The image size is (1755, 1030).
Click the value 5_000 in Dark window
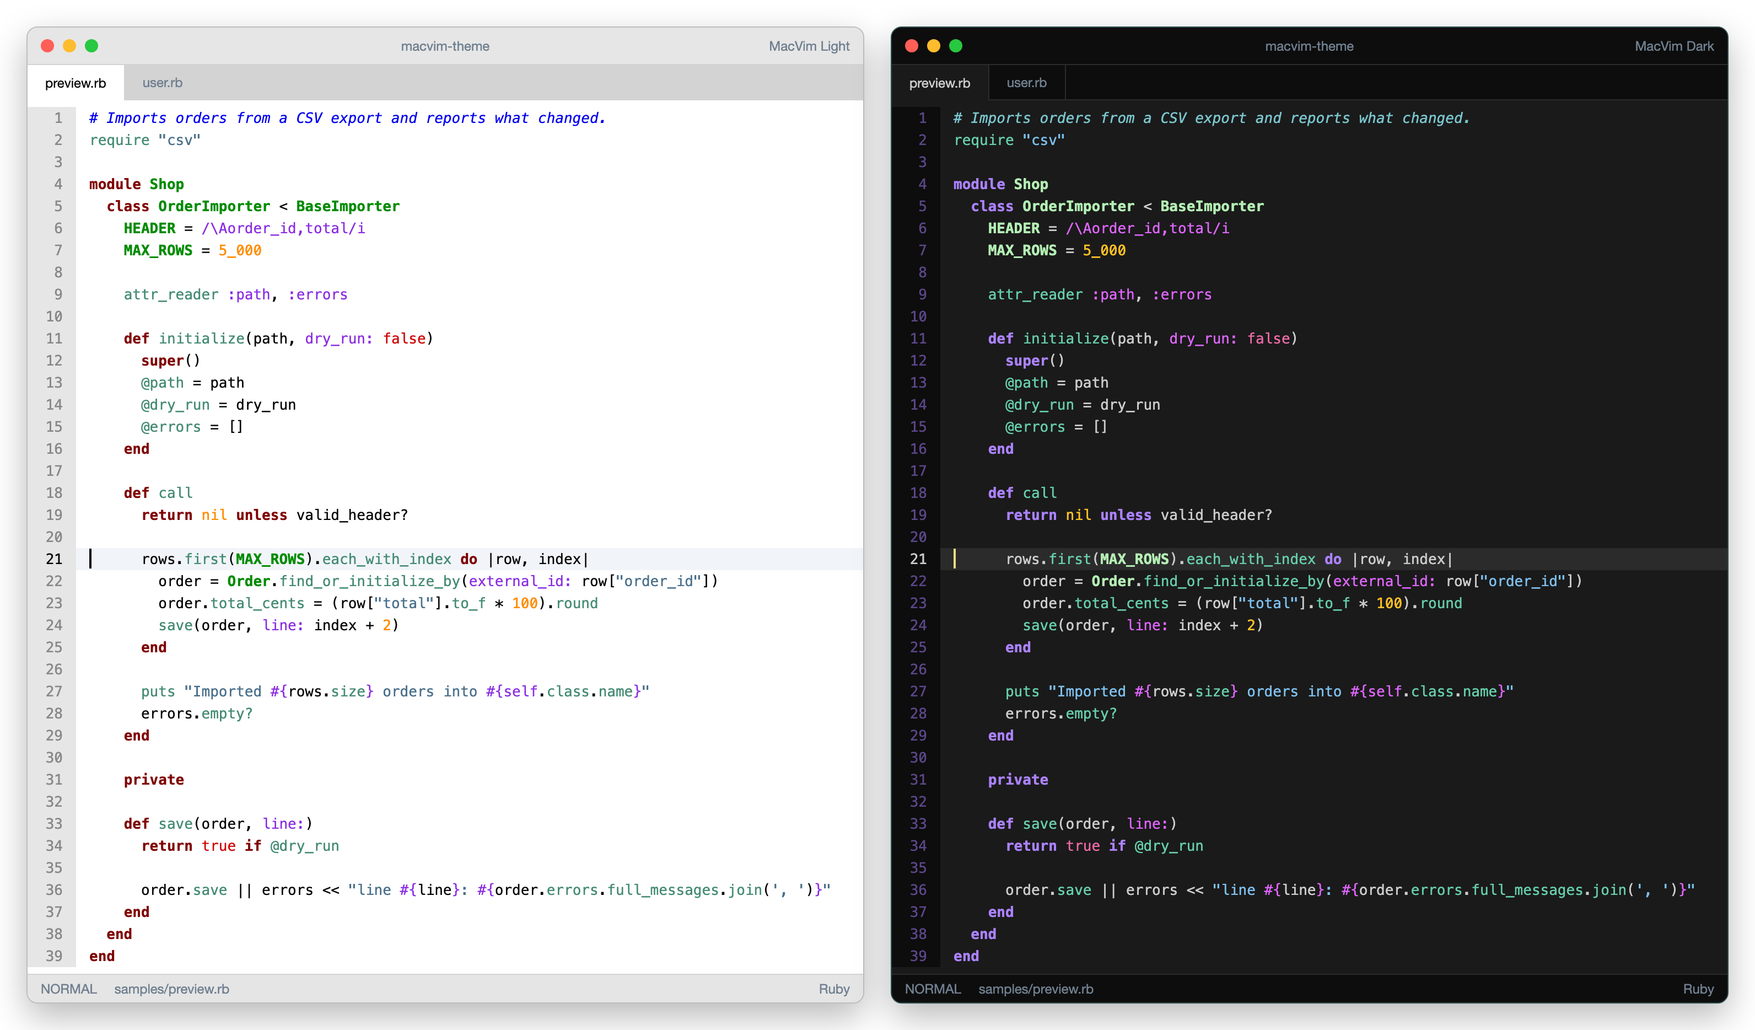(1104, 250)
